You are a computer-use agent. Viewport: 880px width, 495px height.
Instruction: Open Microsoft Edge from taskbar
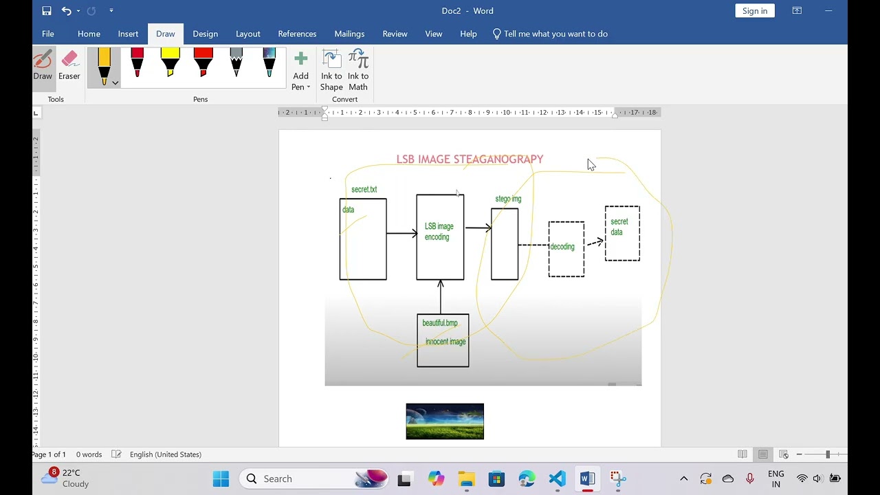click(x=527, y=479)
